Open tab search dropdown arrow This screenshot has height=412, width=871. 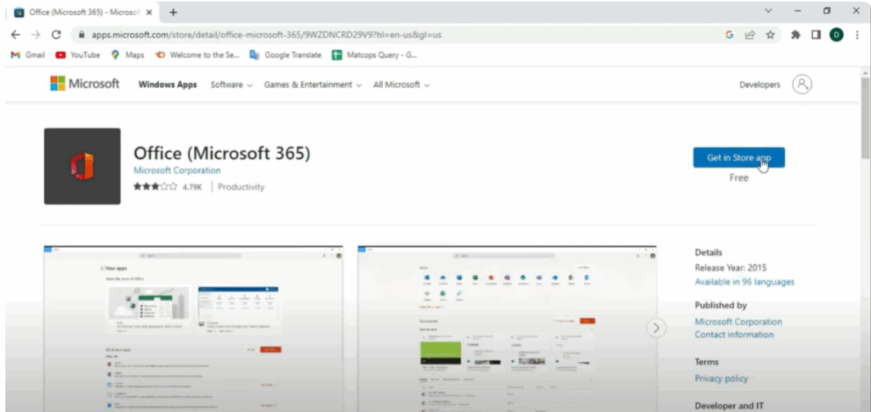tap(769, 10)
